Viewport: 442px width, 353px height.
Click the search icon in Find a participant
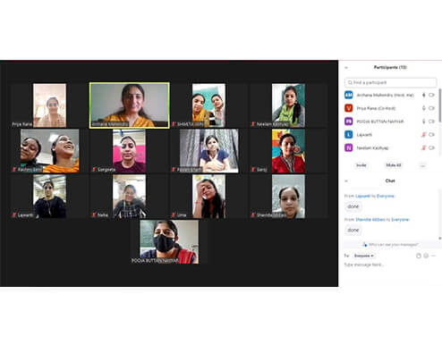click(350, 82)
